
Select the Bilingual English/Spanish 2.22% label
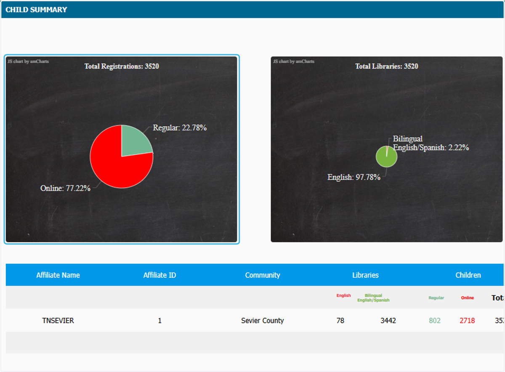(x=431, y=143)
